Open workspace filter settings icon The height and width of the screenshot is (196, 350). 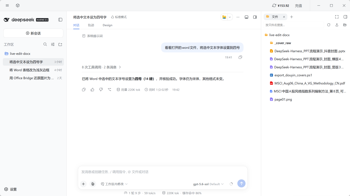pos(53,45)
